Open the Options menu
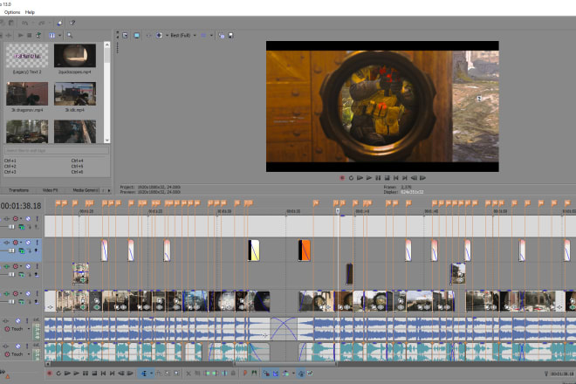The image size is (576, 384). [12, 12]
